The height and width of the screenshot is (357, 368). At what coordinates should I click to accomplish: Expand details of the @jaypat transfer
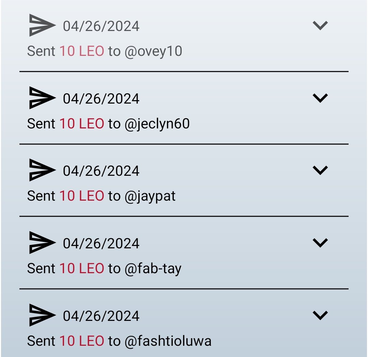[x=320, y=170]
